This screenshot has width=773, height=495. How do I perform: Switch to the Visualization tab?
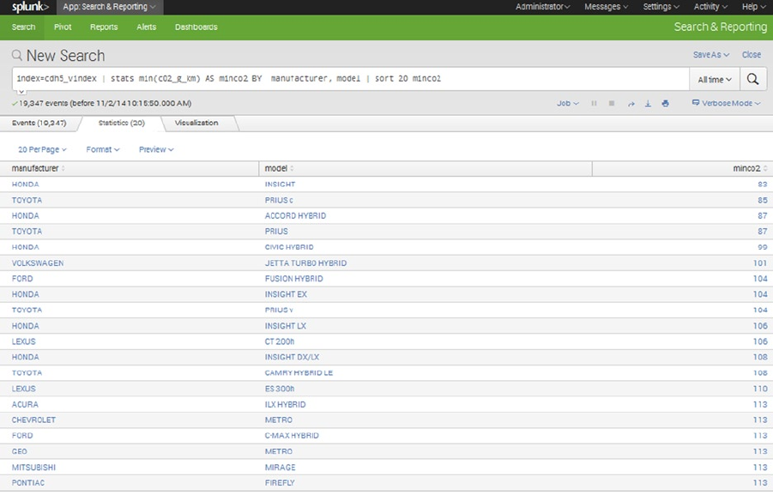tap(196, 123)
